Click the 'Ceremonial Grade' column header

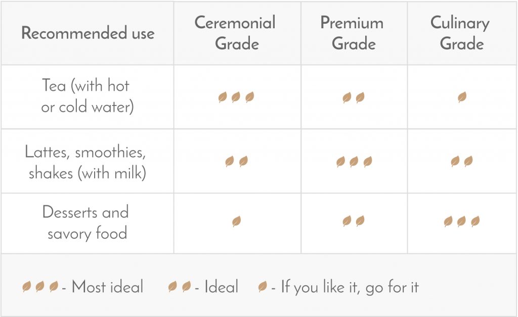point(235,33)
